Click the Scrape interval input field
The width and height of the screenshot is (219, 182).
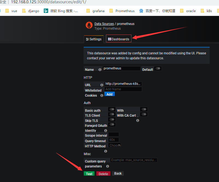point(114,135)
